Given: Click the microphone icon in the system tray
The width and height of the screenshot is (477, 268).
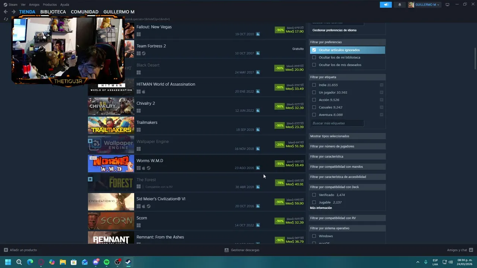Looking at the screenshot, I should point(426,262).
